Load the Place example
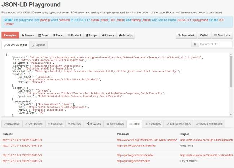The image size is (234, 168). tap(58, 35)
